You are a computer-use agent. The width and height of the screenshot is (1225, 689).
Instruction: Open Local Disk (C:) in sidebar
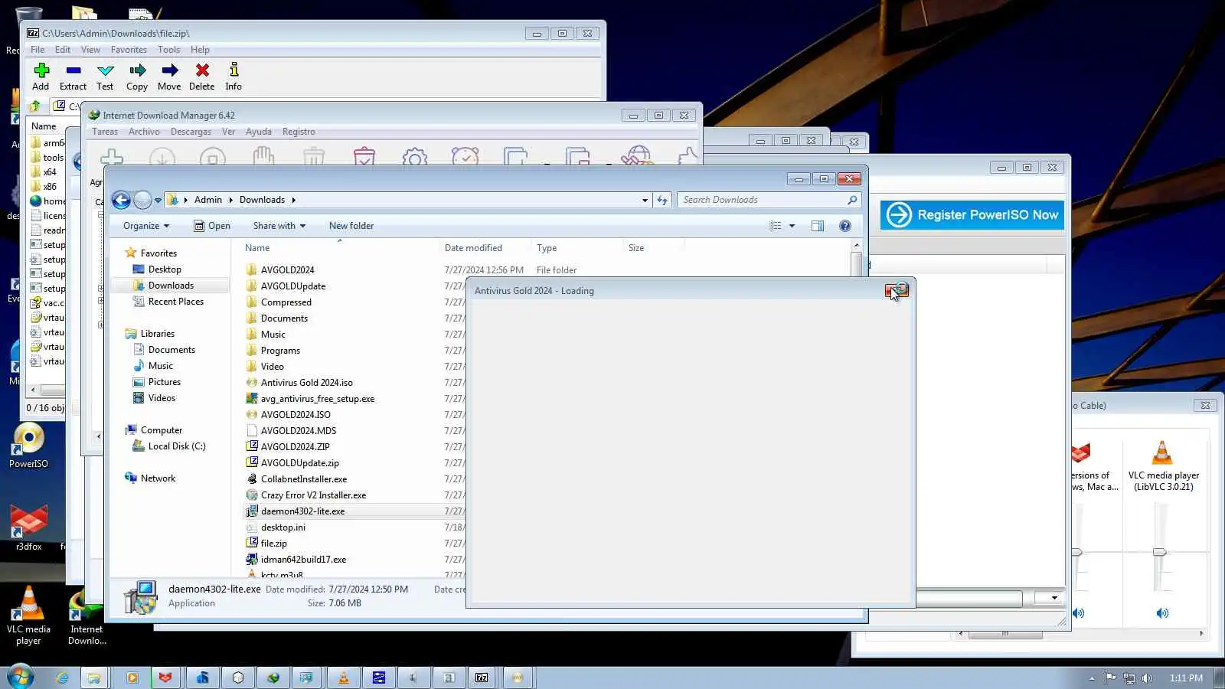click(177, 446)
